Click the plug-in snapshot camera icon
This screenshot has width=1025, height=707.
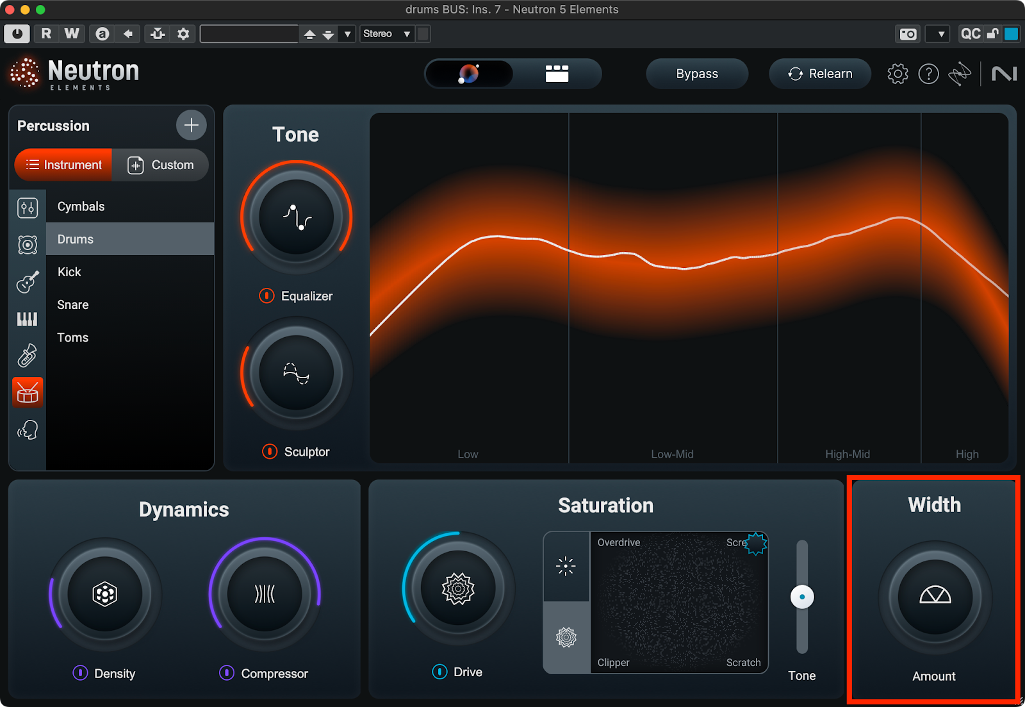[908, 34]
